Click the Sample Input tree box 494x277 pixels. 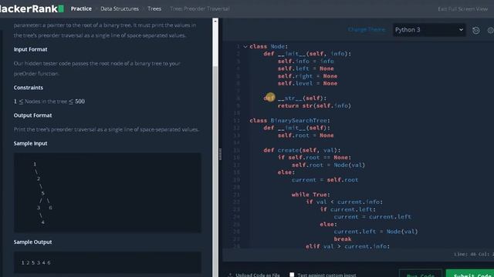click(107, 193)
